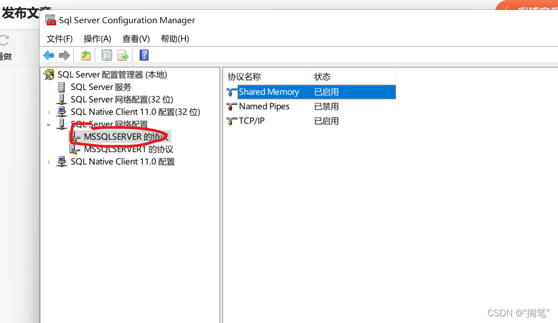Open the 查看(V) menu
Screen dimensions: 558x323
[136, 39]
